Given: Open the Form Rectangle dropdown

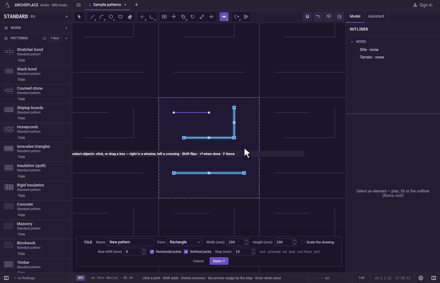Looking at the screenshot, I should (x=185, y=242).
